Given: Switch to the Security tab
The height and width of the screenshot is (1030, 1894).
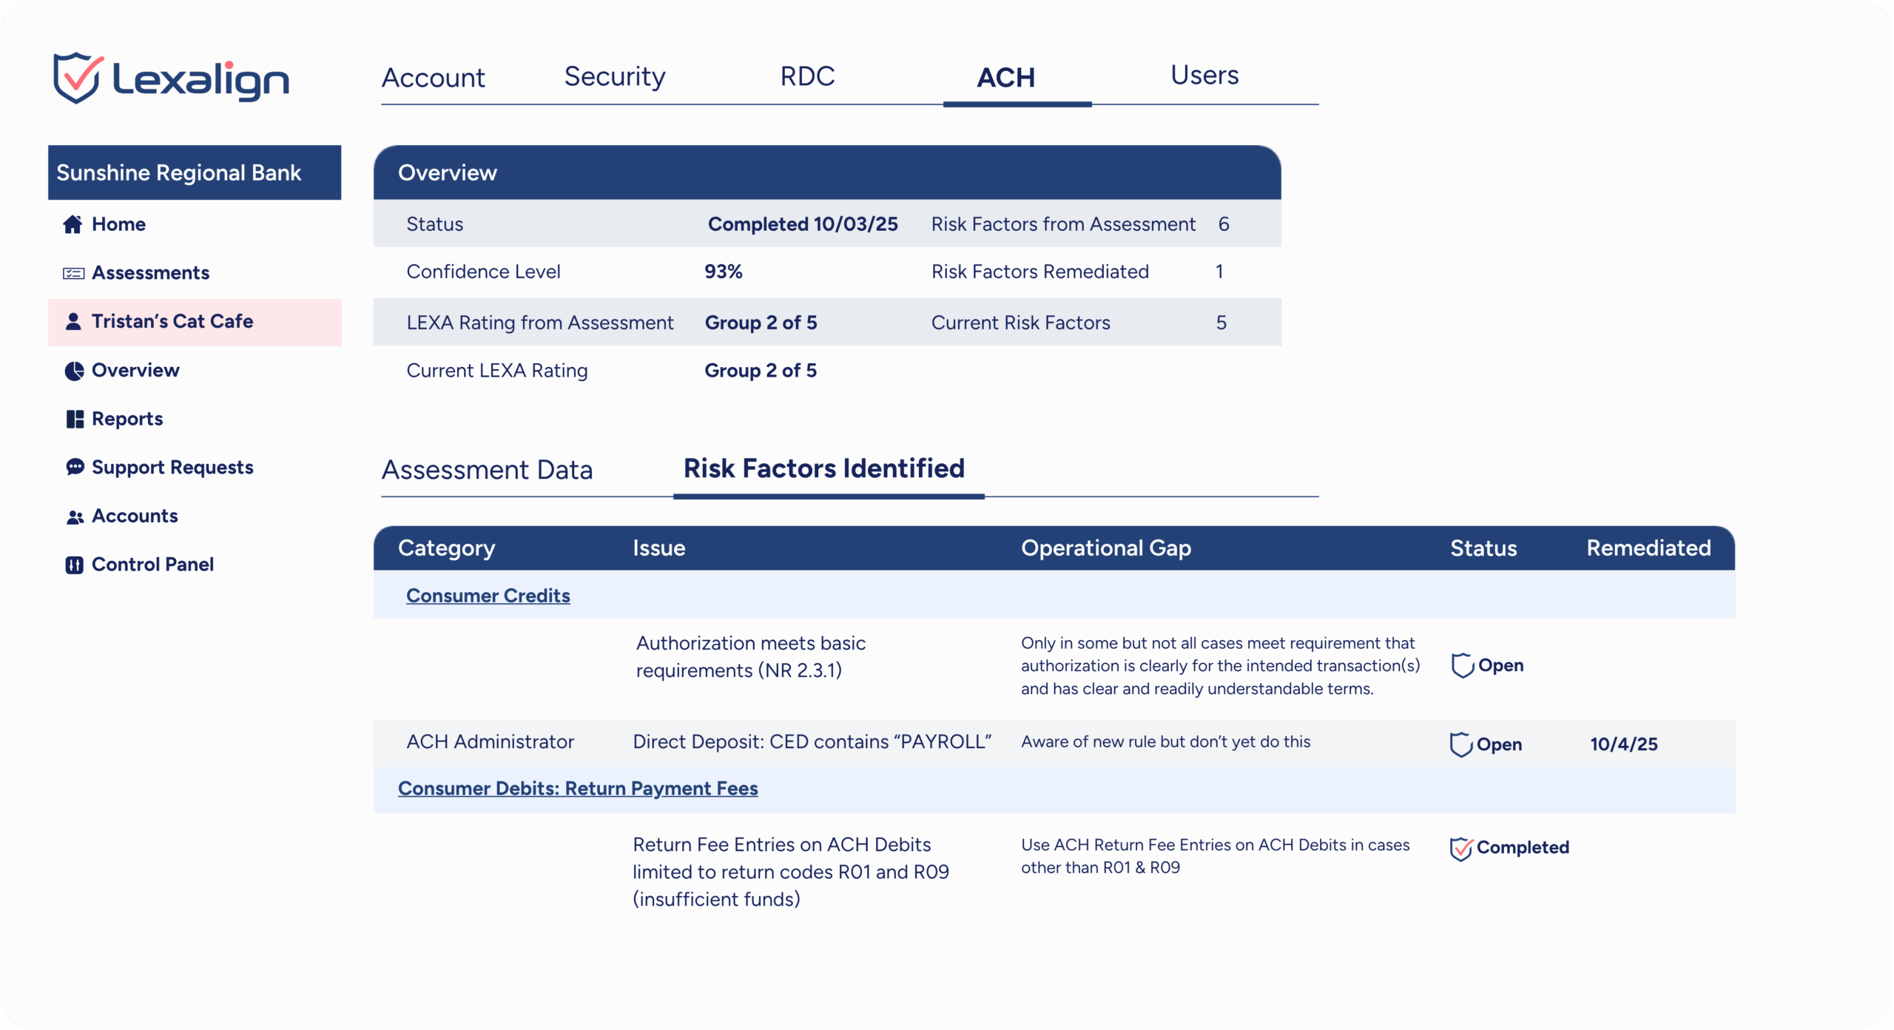Looking at the screenshot, I should click(615, 76).
